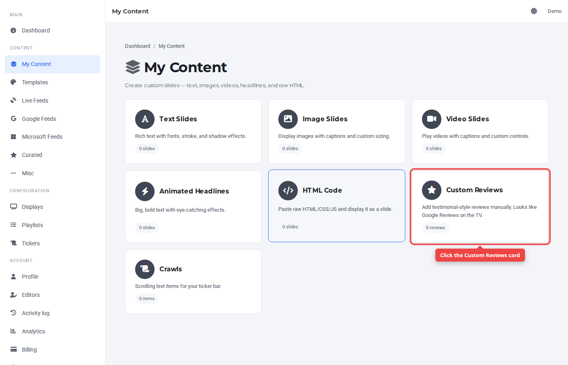The height and width of the screenshot is (365, 568).
Task: Click the Custom Reviews star icon
Action: 432,190
